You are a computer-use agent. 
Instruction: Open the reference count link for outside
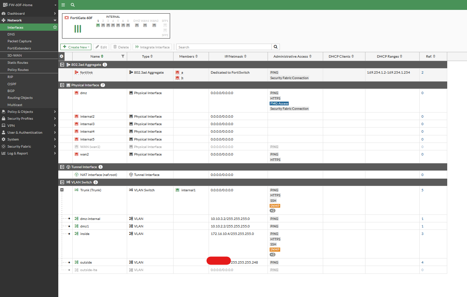[422, 262]
